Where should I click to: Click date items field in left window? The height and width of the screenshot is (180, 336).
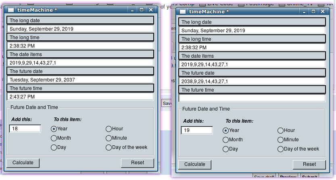point(80,63)
